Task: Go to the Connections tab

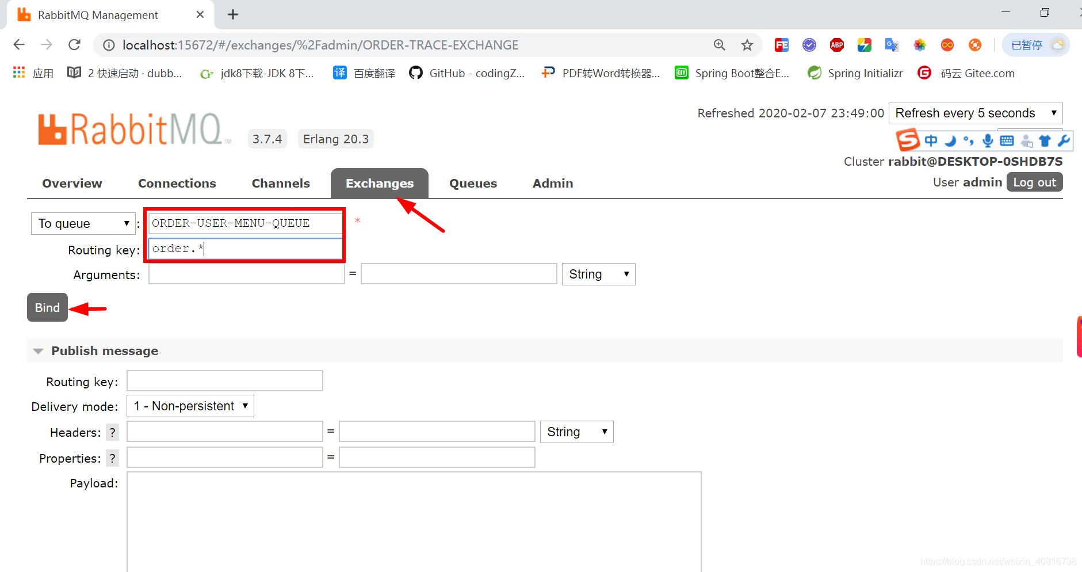Action: click(177, 183)
